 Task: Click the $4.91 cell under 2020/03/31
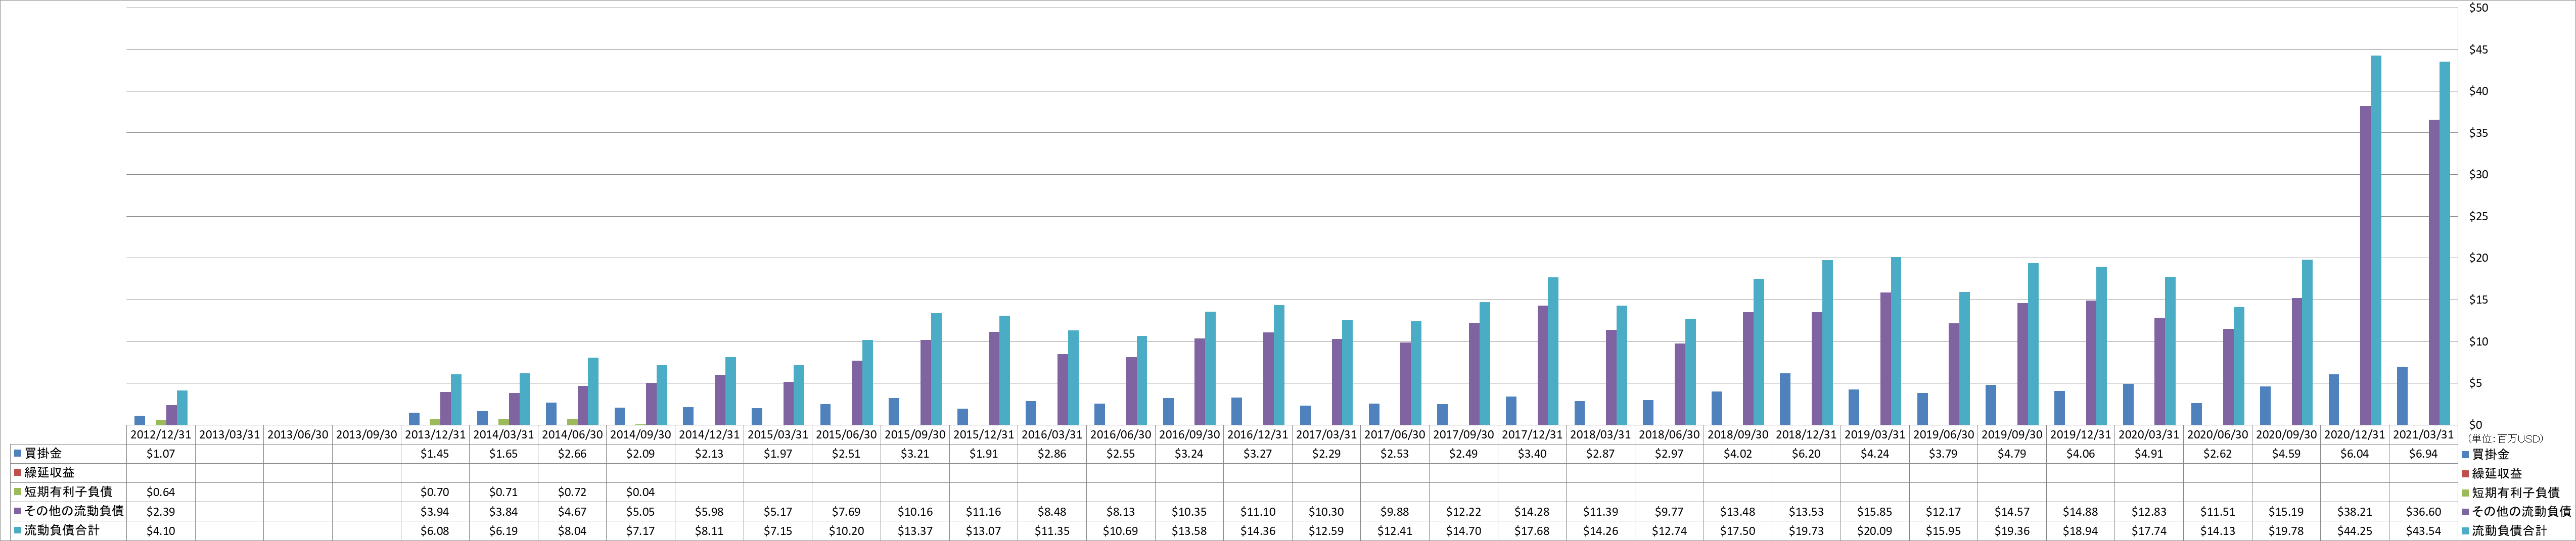[2149, 454]
